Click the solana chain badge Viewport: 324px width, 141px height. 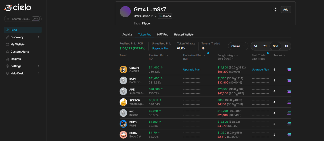165,16
